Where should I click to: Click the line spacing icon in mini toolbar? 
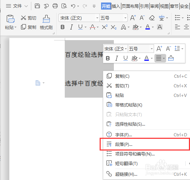click(x=177, y=49)
